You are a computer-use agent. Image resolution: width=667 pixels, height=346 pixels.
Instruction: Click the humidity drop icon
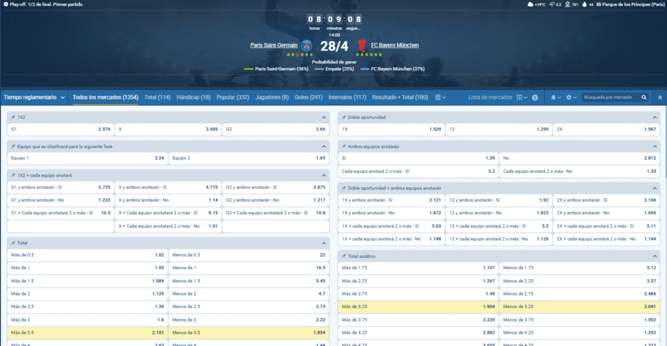[x=584, y=4]
